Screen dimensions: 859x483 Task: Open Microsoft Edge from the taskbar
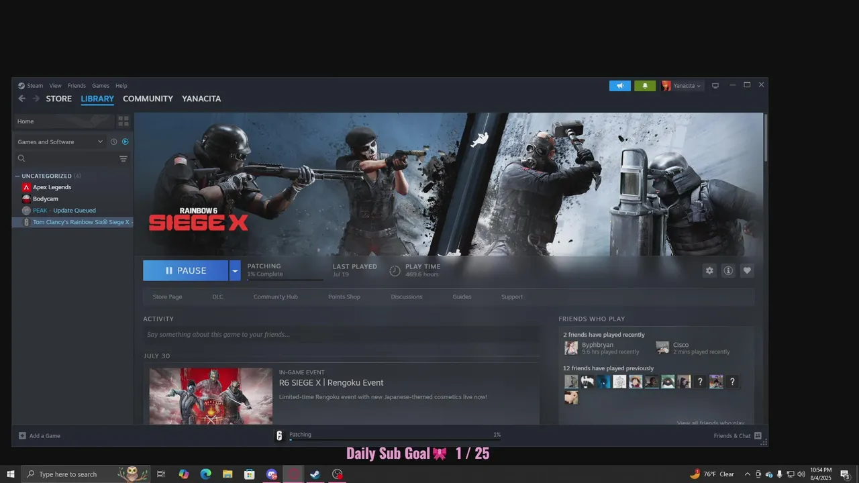tap(205, 474)
